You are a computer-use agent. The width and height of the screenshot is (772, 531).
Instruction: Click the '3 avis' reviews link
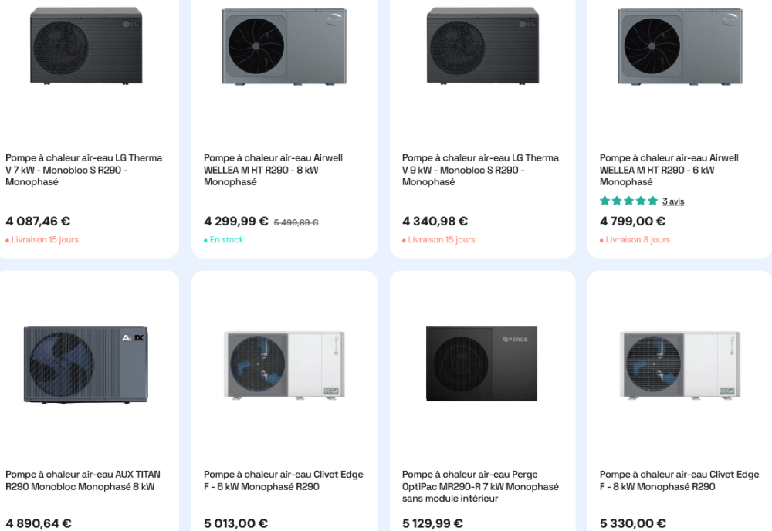coord(673,201)
